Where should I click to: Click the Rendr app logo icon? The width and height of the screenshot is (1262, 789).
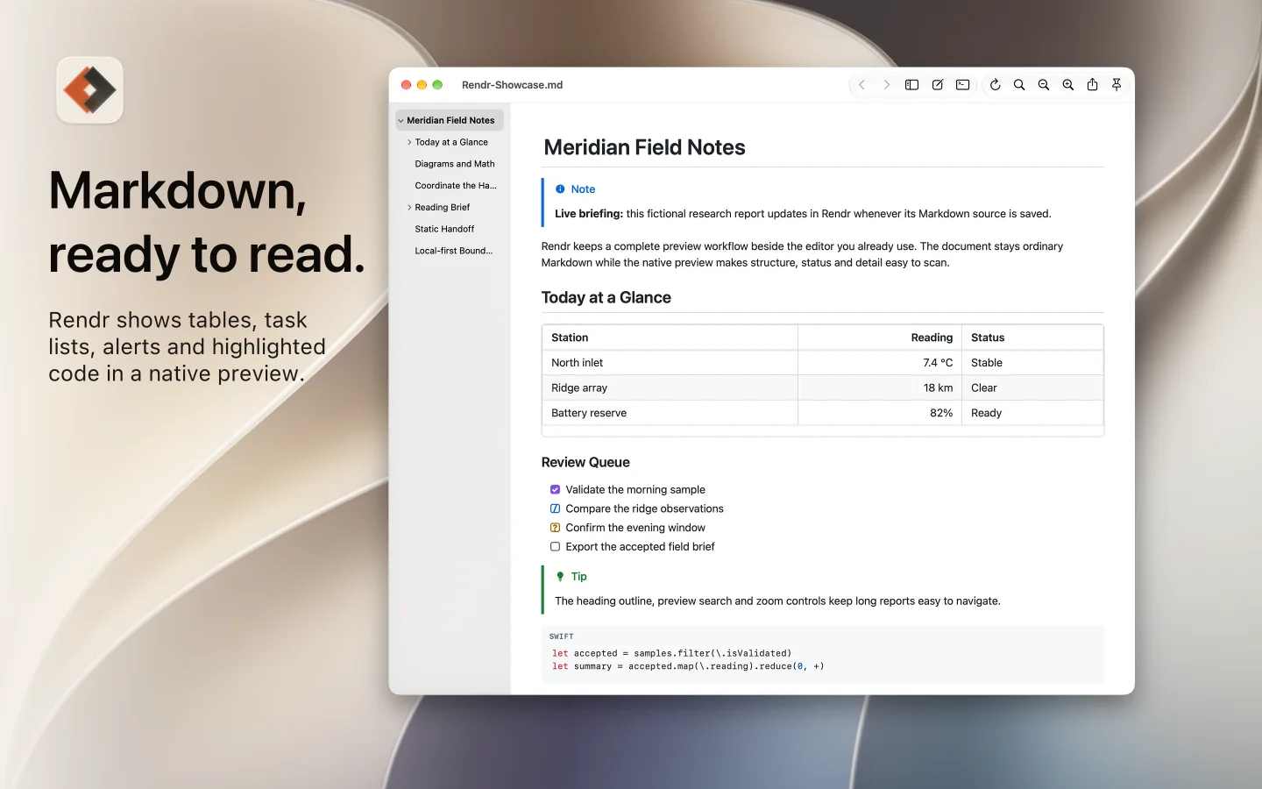point(90,90)
